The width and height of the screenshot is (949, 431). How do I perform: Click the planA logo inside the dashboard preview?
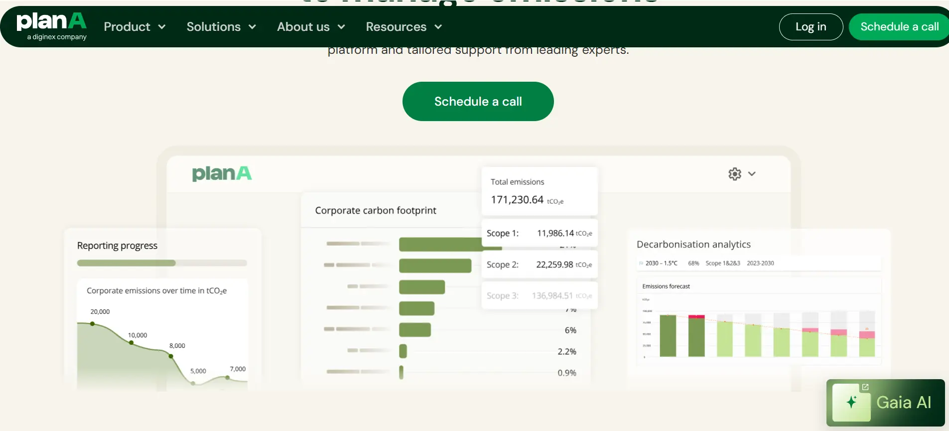[222, 173]
